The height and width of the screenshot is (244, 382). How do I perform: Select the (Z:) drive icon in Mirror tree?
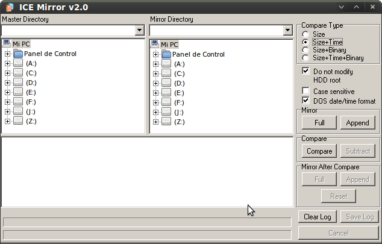[166, 122]
